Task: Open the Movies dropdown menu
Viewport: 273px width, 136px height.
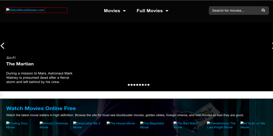Action: [x=115, y=11]
